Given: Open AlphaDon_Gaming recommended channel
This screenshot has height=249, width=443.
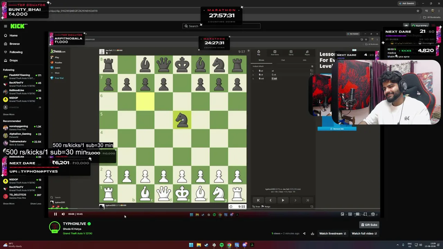Looking at the screenshot, I should click(22, 135).
